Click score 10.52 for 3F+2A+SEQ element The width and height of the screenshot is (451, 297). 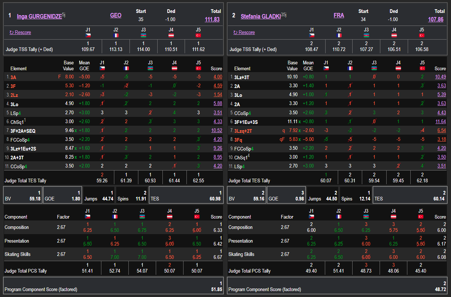216,131
